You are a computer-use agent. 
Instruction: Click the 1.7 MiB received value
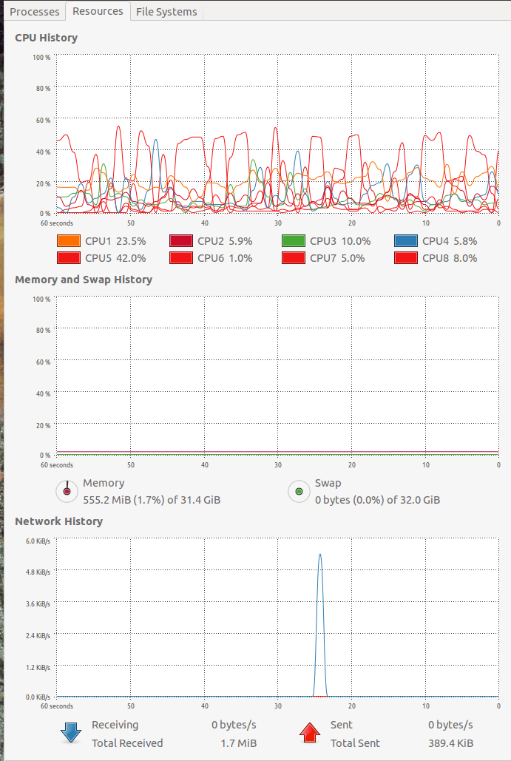tap(239, 743)
